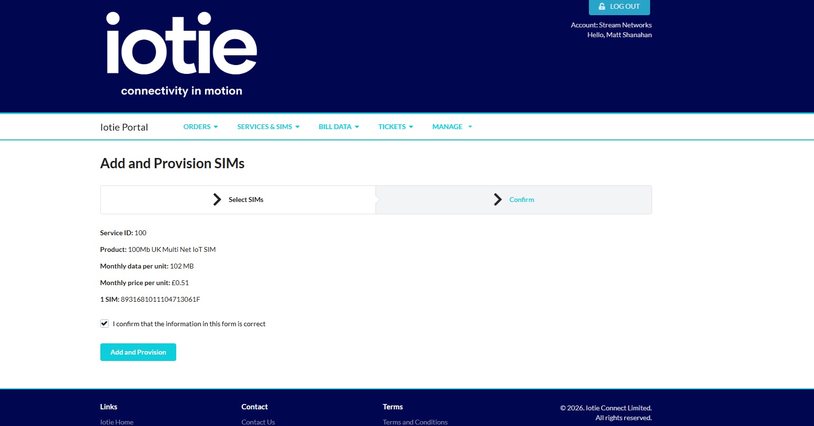The image size is (814, 426).
Task: Click the Log Out button
Action: point(619,7)
